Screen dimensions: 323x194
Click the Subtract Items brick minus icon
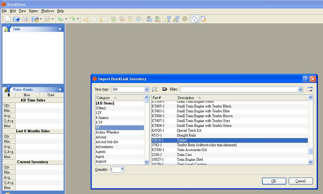pos(122,19)
